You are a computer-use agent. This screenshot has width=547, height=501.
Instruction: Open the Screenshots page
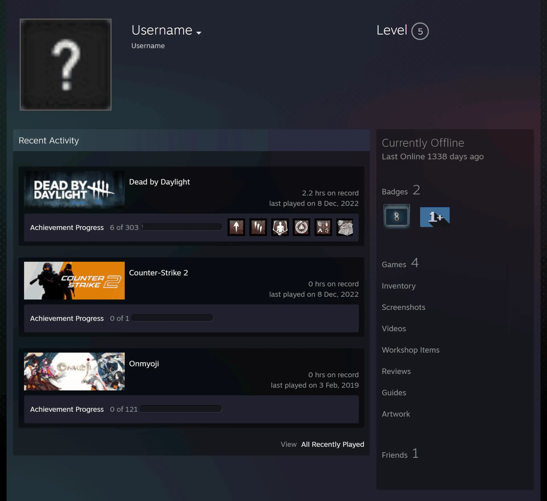pyautogui.click(x=403, y=307)
